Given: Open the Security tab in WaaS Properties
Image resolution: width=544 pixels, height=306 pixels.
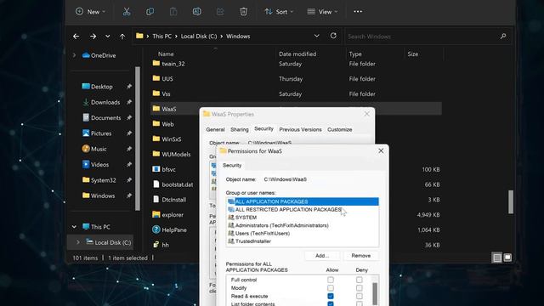Looking at the screenshot, I should point(263,128).
